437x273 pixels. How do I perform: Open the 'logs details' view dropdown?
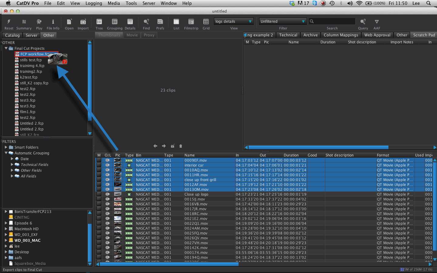(x=234, y=22)
